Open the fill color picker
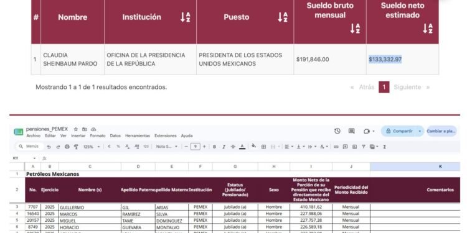Image resolution: width=467 pixels, height=233 pixels. [254, 146]
